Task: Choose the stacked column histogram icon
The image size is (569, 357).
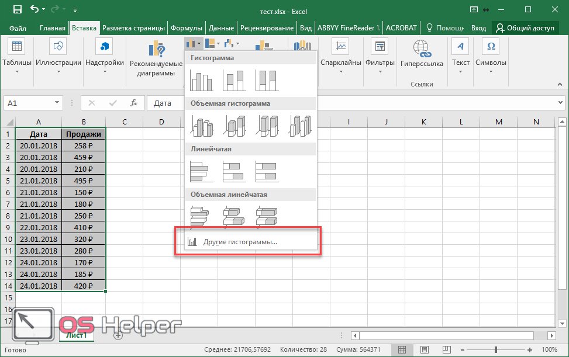Action: point(235,79)
